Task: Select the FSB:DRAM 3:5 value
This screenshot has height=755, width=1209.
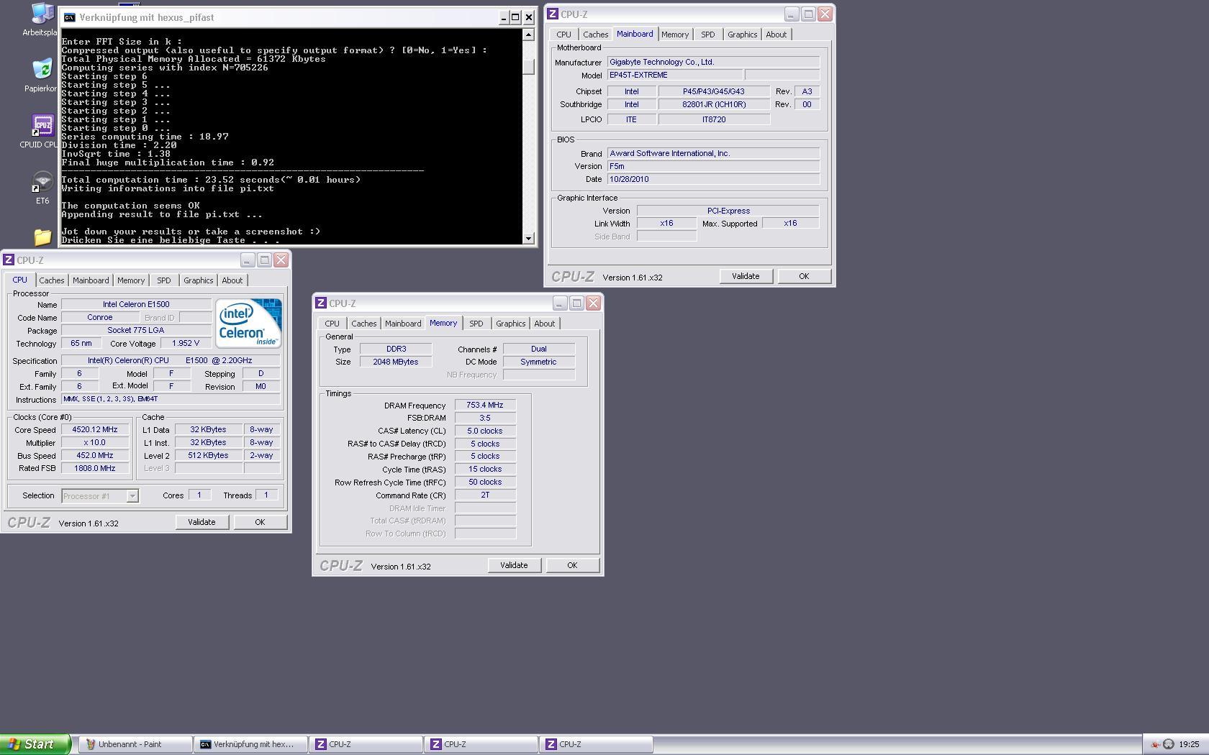Action: pos(485,418)
